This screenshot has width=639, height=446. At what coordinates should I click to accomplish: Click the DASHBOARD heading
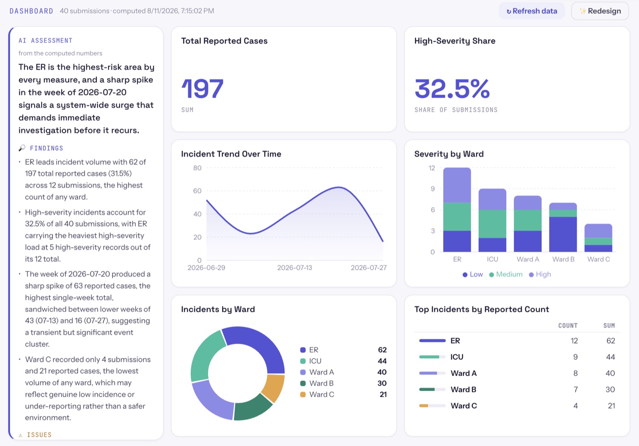31,11
